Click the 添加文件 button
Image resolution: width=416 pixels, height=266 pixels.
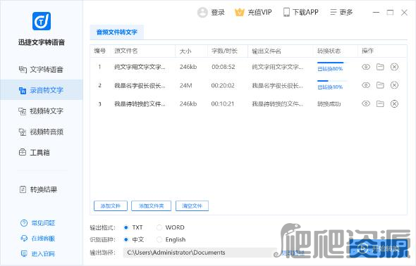pyautogui.click(x=111, y=206)
